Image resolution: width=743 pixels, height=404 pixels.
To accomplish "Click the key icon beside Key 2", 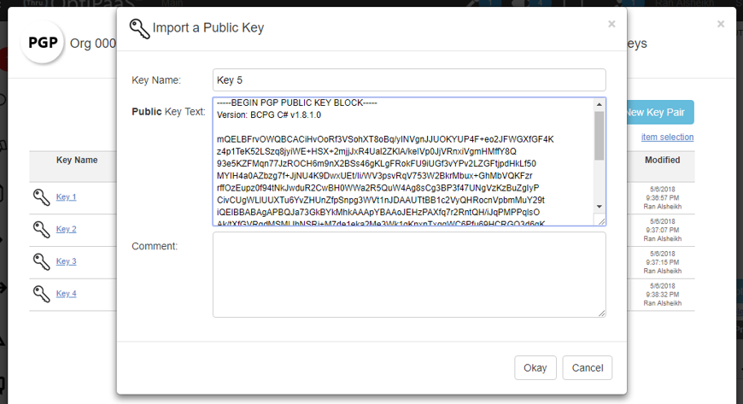I will coord(42,230).
